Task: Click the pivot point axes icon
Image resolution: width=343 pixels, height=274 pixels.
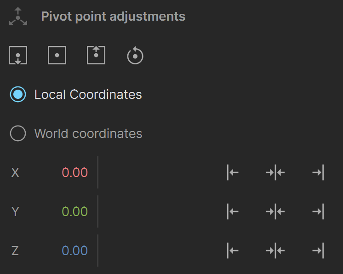Action: click(18, 17)
